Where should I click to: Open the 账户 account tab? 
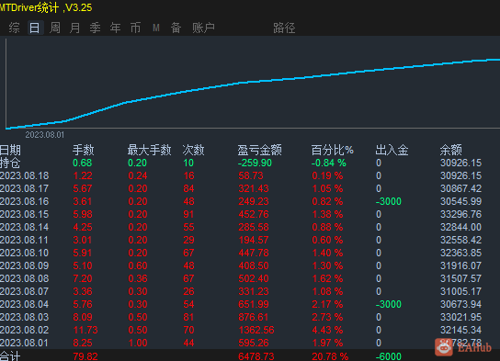[x=203, y=28]
